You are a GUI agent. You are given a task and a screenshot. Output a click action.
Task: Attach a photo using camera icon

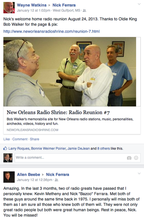tap(129, 158)
